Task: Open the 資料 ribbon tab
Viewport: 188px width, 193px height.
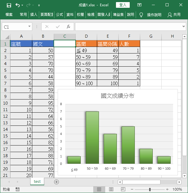Action: (70, 15)
